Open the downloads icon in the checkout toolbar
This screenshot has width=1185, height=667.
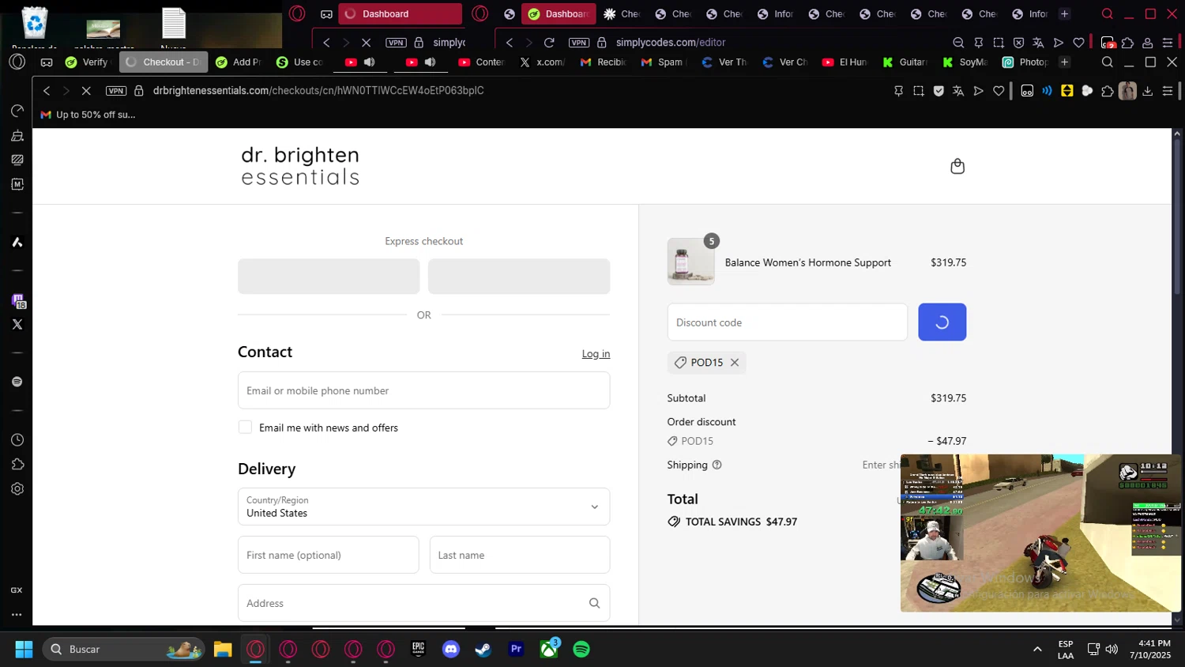[1148, 91]
